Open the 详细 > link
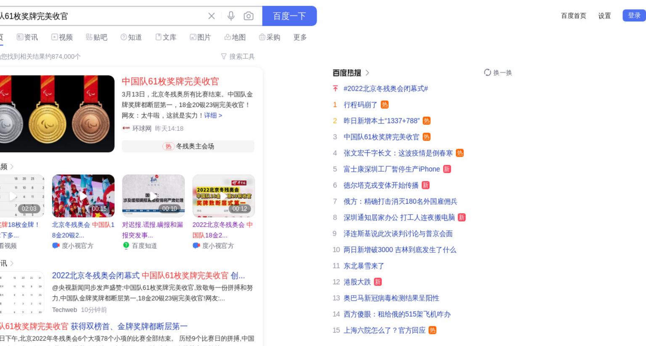 pos(213,115)
